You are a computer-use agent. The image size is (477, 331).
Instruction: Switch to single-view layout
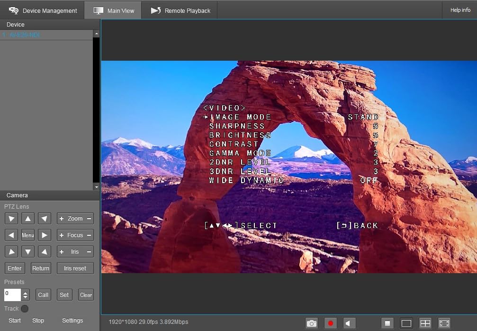pos(406,323)
